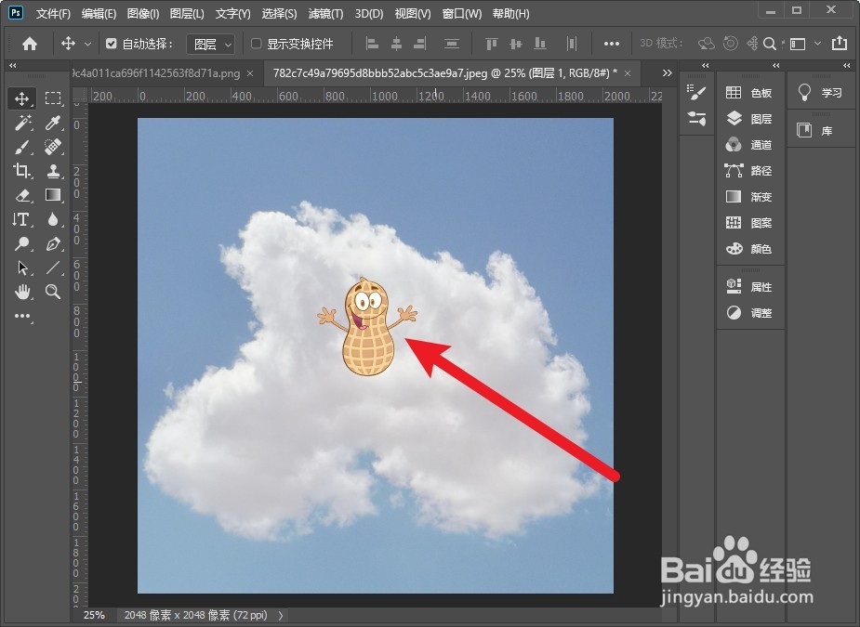Expand status bar info arrow
The image size is (860, 627).
(x=281, y=616)
